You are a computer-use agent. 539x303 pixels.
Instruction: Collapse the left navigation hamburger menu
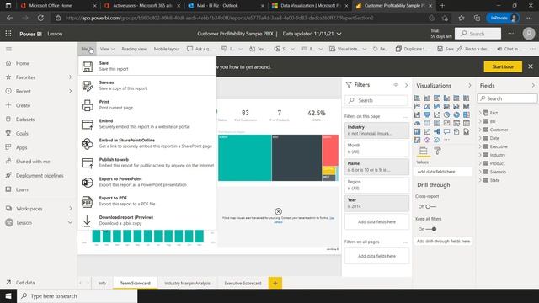(x=9, y=49)
